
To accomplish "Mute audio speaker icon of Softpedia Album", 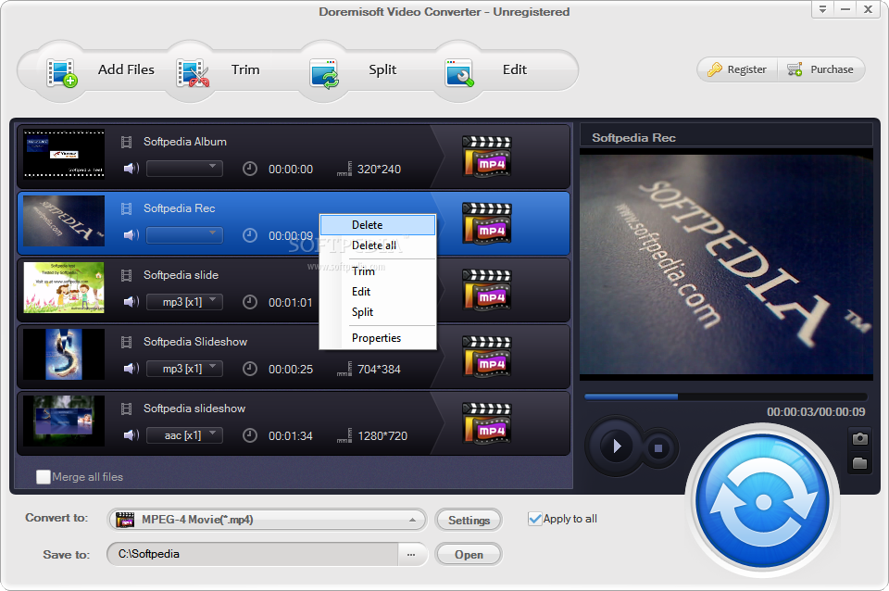I will pos(131,169).
